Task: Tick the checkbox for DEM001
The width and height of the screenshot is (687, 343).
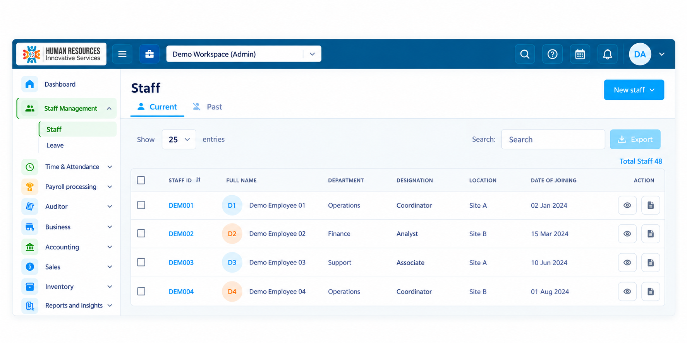Action: [141, 205]
